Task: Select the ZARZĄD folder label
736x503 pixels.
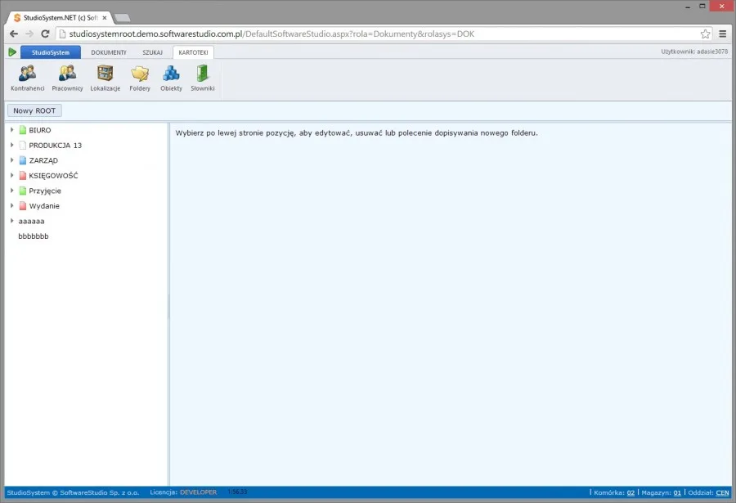Action: point(43,160)
